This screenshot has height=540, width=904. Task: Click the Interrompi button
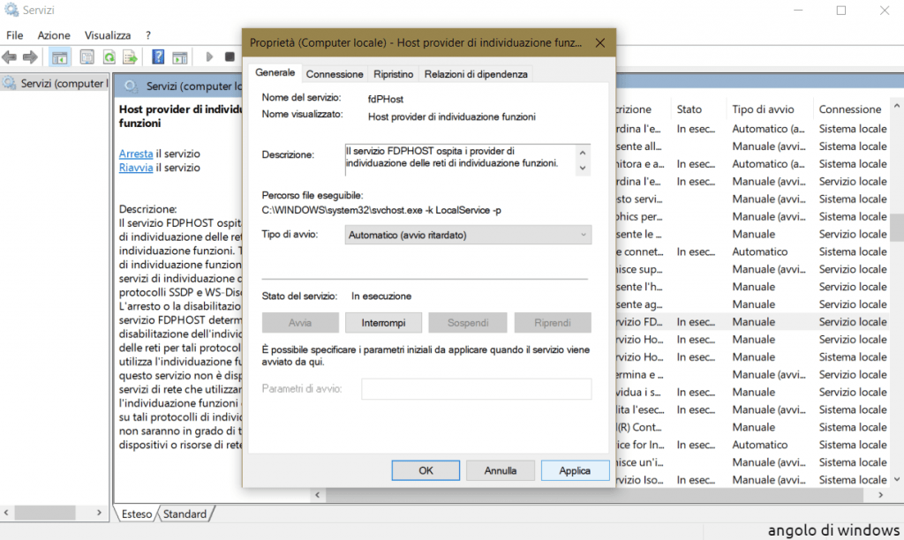[383, 323]
